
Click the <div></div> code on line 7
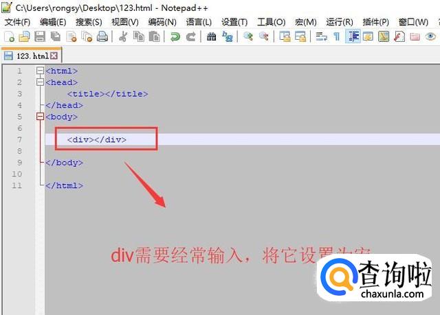(97, 139)
